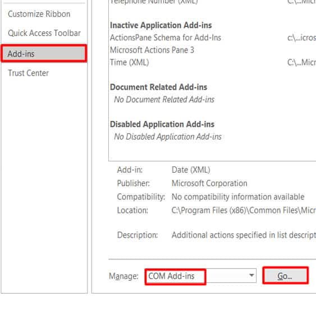Click 'No Disabled Application Add-ins' text
This screenshot has height=311, width=316.
tap(168, 137)
